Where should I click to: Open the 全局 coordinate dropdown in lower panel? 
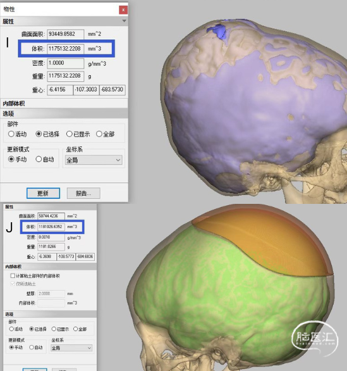pyautogui.click(x=71, y=348)
